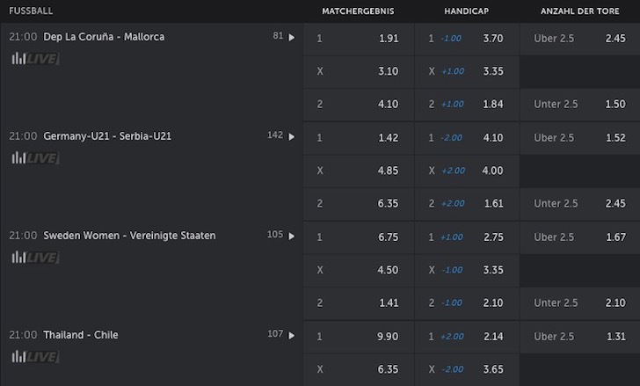
Task: Click the HANDICAP column header
Action: (x=467, y=11)
